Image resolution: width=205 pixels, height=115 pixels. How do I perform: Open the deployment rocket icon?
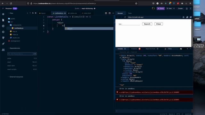point(3,44)
